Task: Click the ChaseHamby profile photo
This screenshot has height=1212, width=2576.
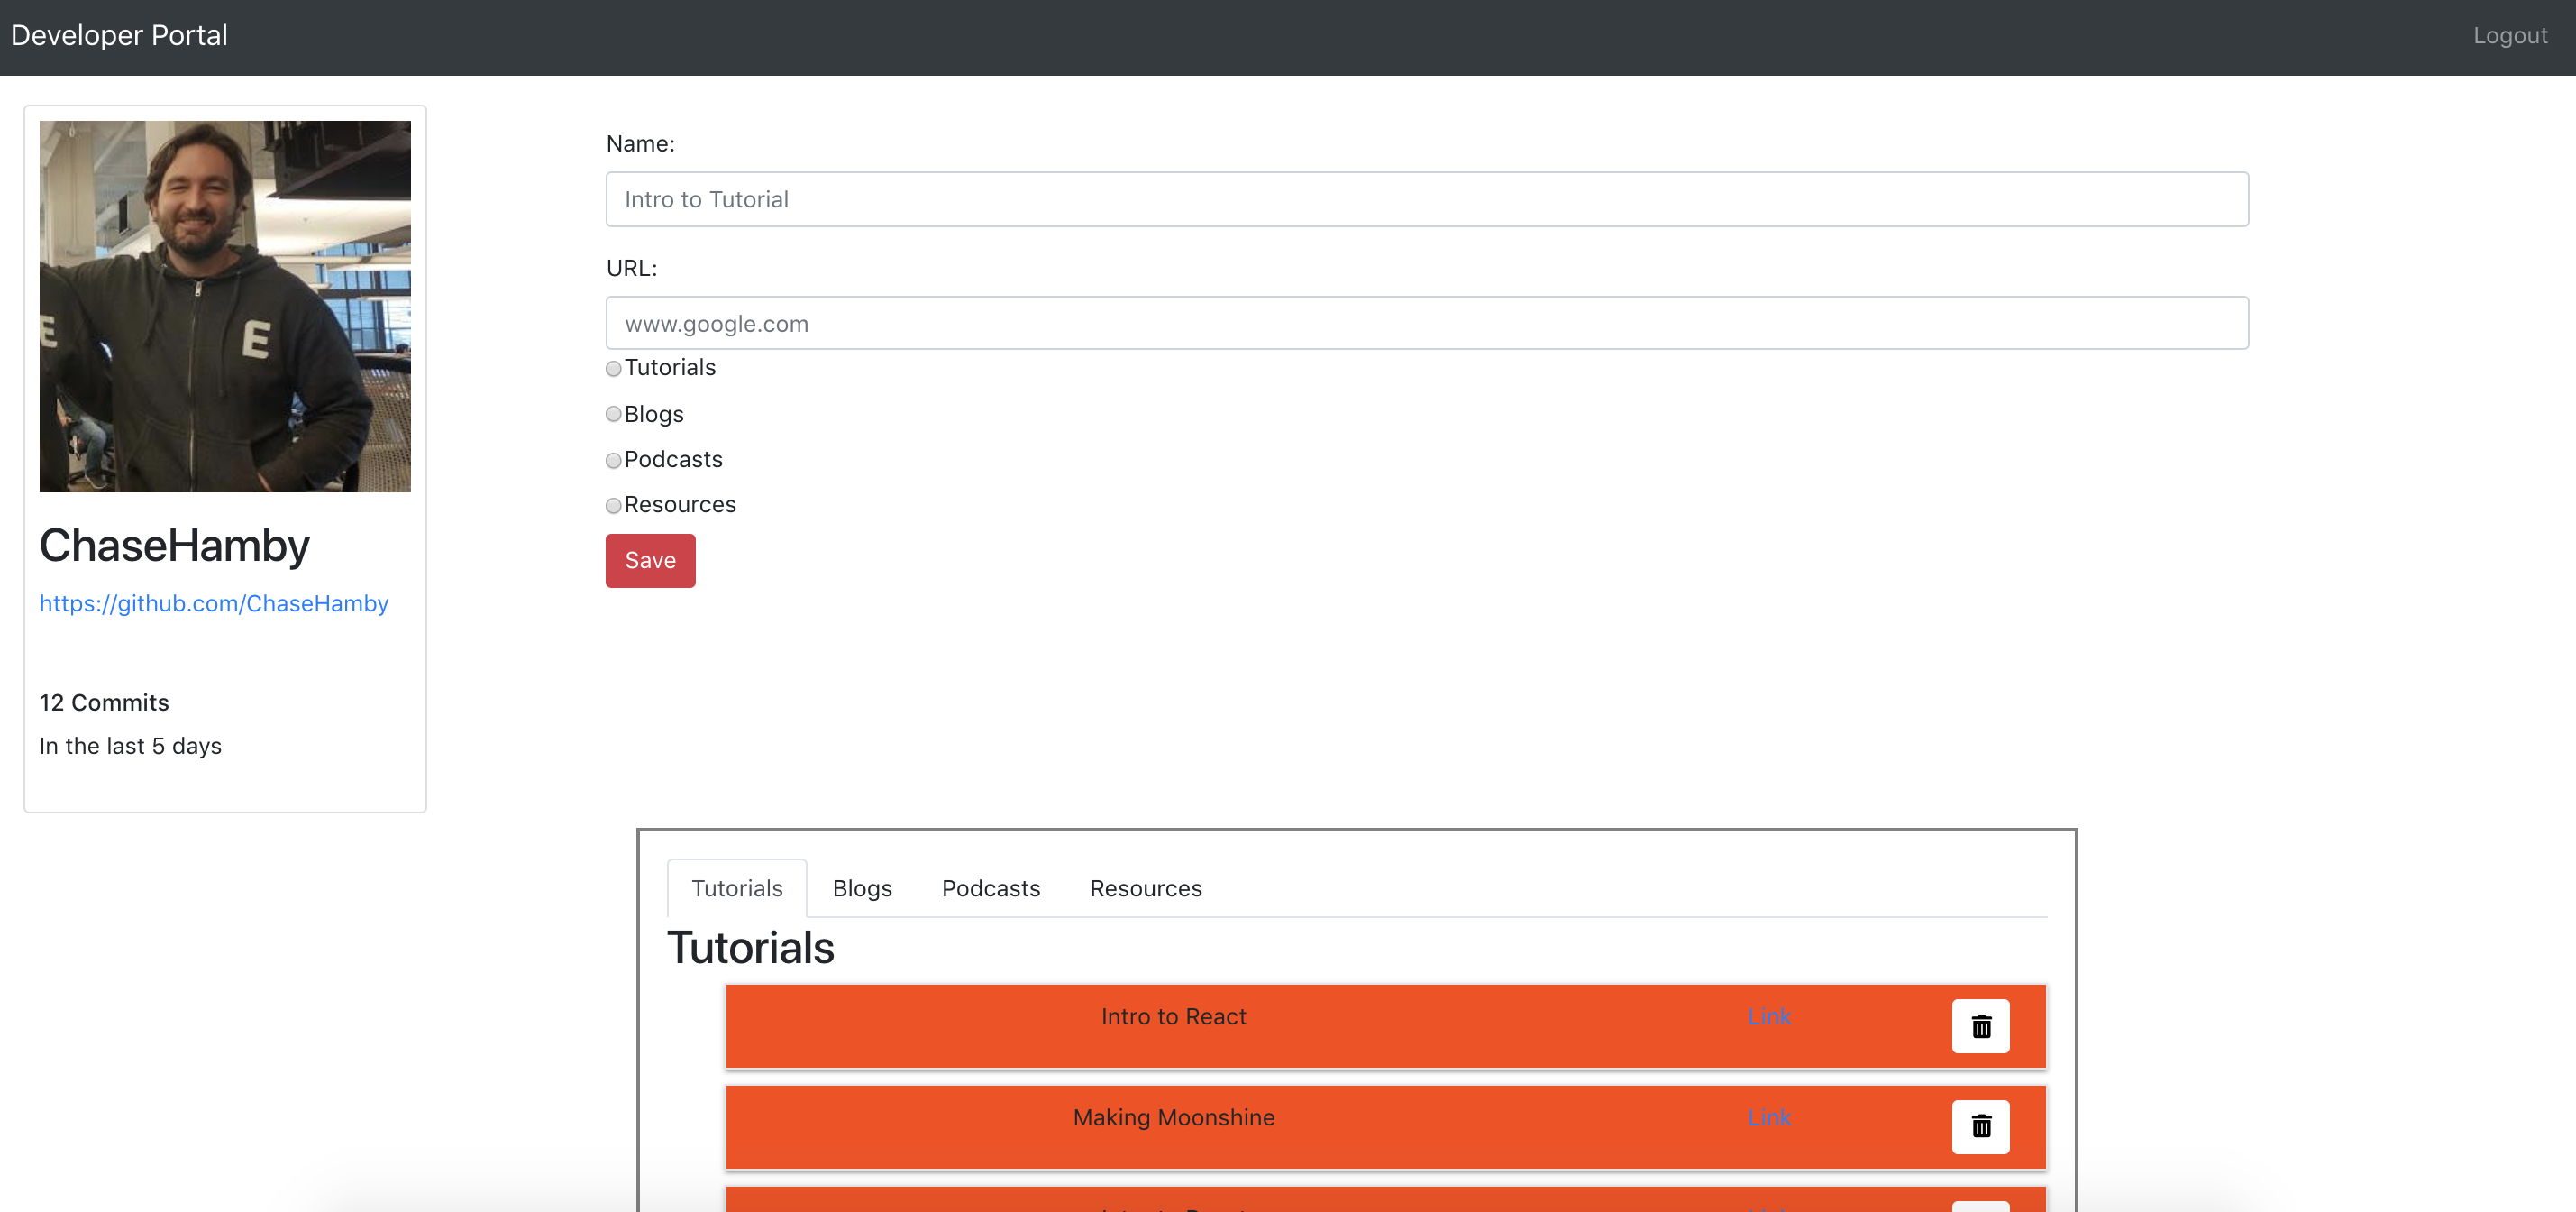Action: (x=225, y=307)
